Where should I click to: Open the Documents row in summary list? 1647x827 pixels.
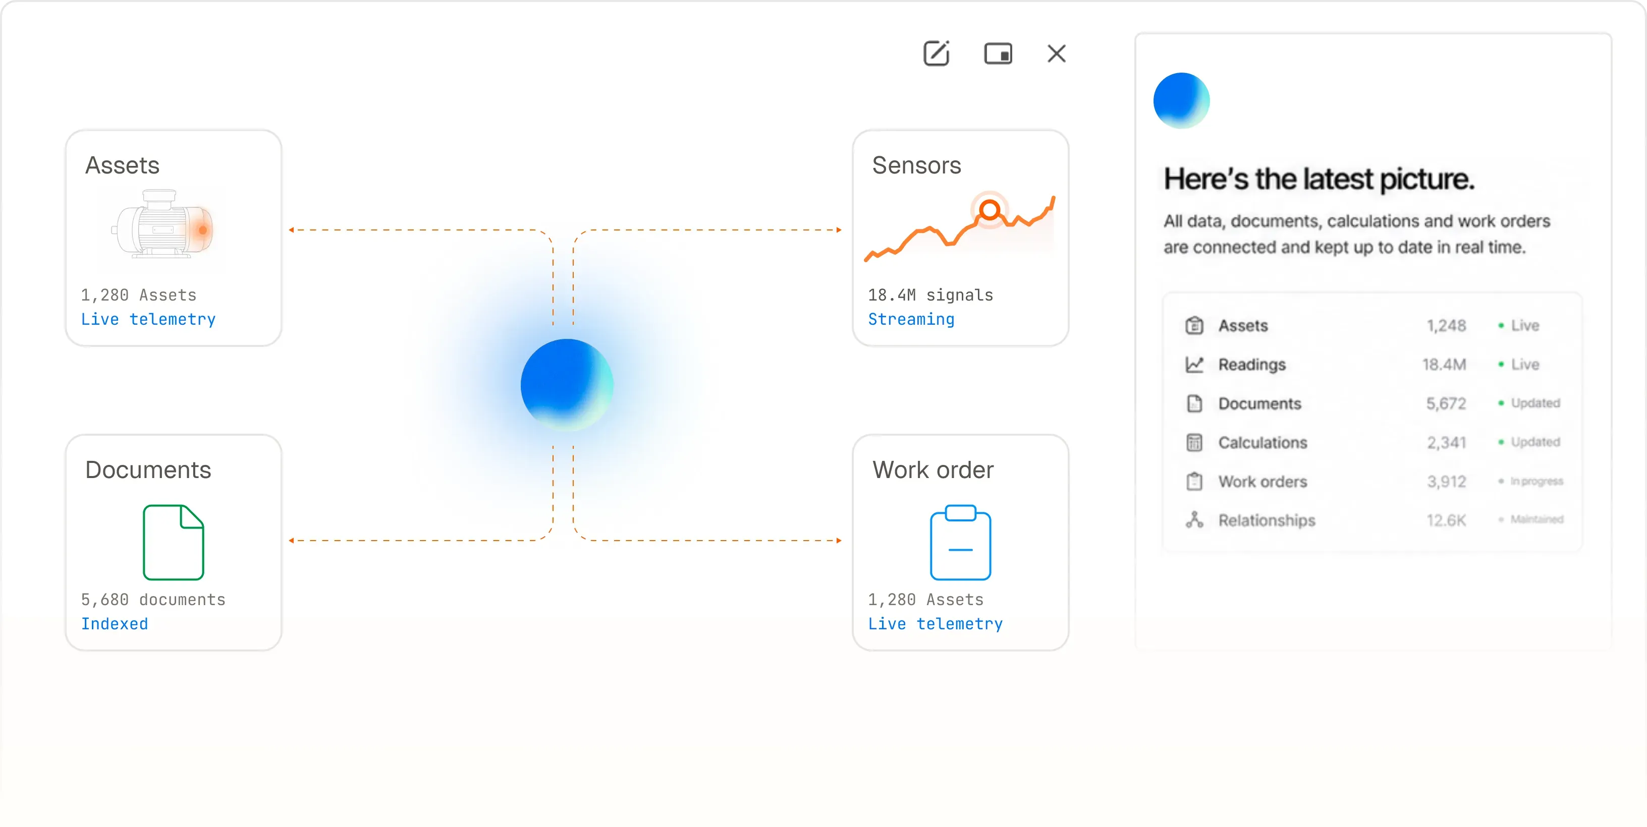point(1372,403)
